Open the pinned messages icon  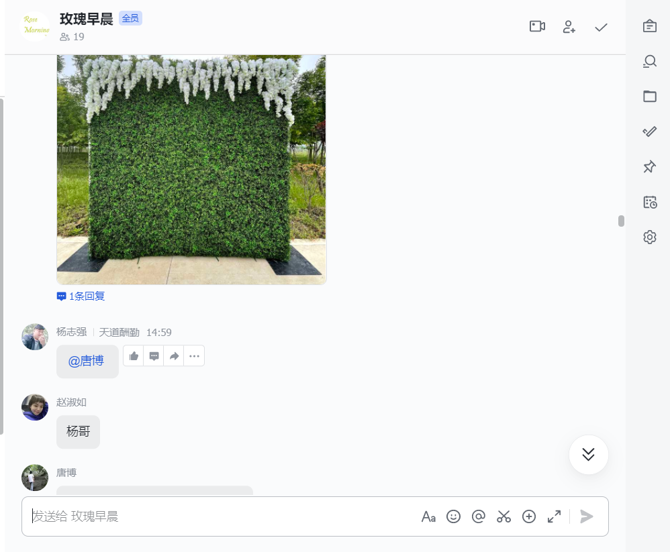click(649, 166)
